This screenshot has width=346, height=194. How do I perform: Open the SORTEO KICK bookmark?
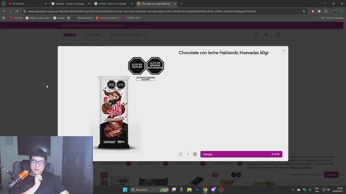pos(132,18)
